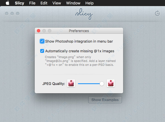
Task: Open the File menu
Action: pyautogui.click(x=32, y=3)
